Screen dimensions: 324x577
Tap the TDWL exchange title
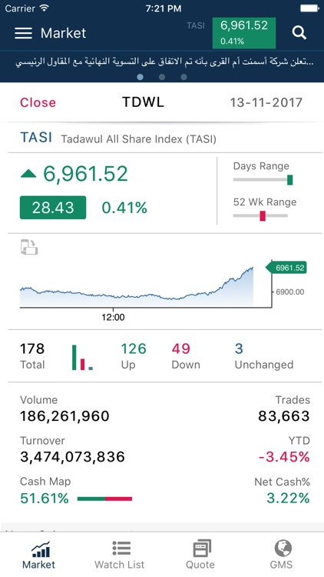pos(143,102)
